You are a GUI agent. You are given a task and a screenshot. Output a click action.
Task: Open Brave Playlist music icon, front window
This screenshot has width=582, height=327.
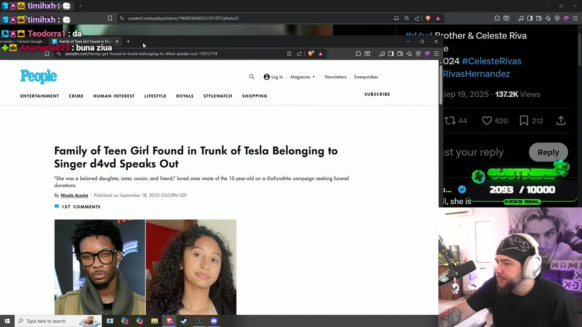tap(382, 54)
